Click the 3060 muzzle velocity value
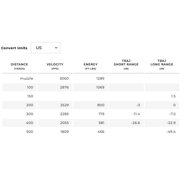184x184 pixels. tap(64, 78)
